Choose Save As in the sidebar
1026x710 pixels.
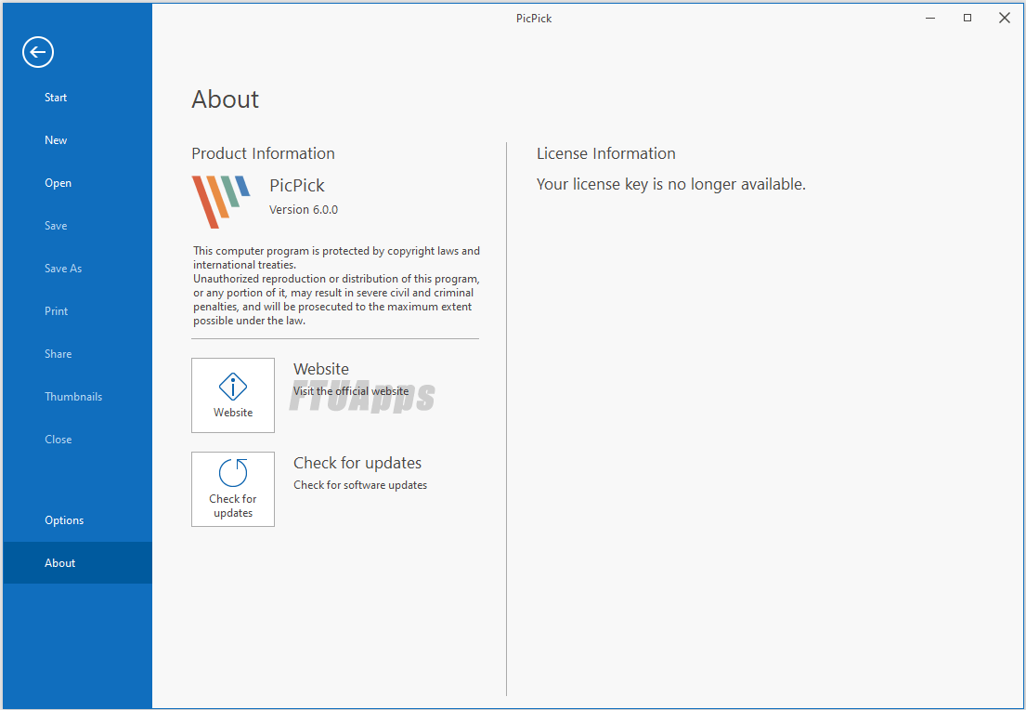coord(77,269)
